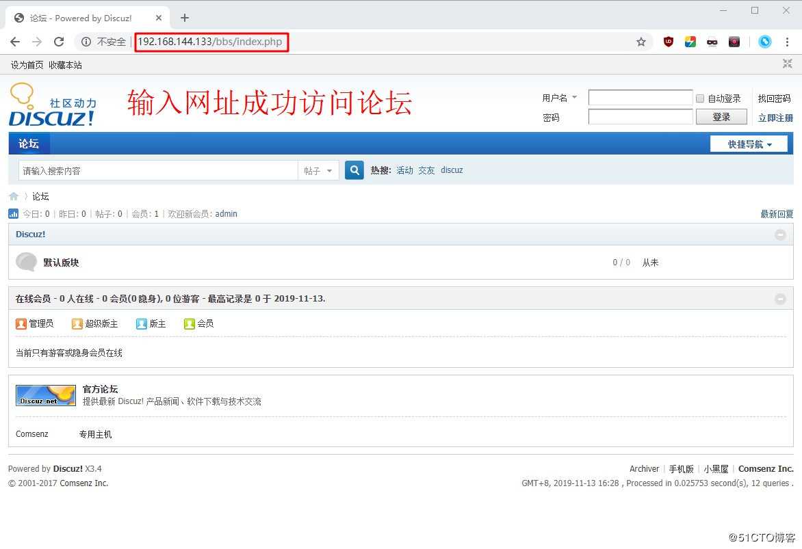Click the password input field
This screenshot has width=802, height=549.
click(x=641, y=116)
